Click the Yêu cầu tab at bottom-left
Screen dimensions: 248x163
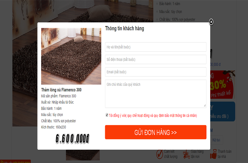click(x=15, y=162)
